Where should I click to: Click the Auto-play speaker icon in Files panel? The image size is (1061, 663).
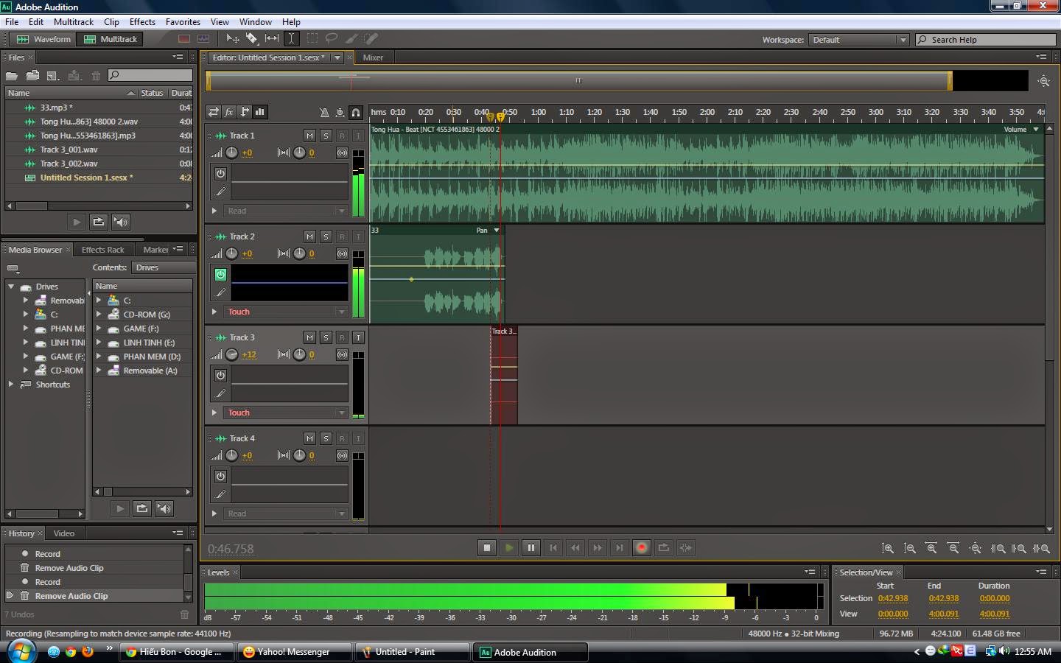click(121, 222)
